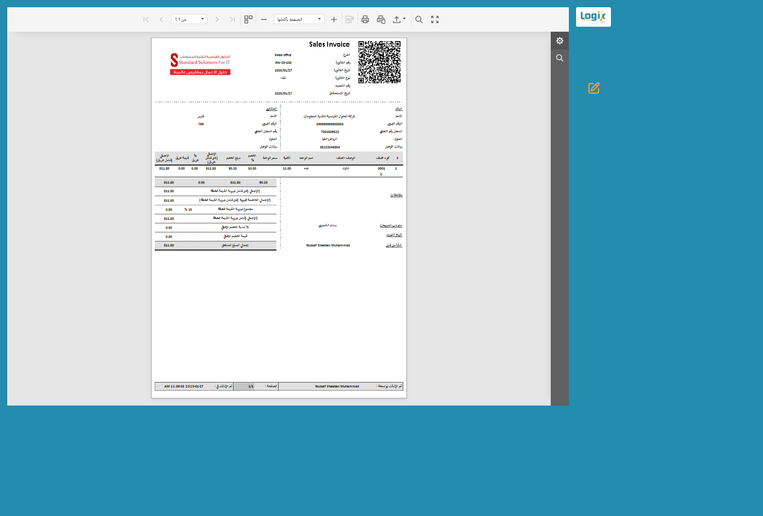Go to the next page
This screenshot has width=763, height=516.
217,19
